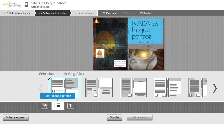Select the layout design tool icon
This screenshot has width=224, height=124.
click(x=58, y=106)
